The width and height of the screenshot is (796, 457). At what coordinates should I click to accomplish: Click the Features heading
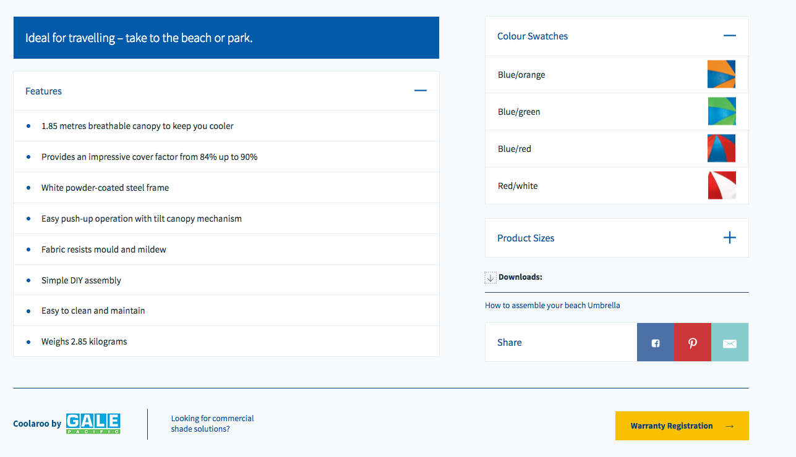[x=43, y=91]
